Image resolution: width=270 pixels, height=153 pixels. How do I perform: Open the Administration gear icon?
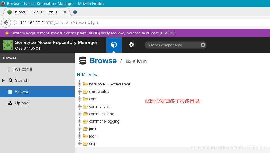[x=131, y=45]
